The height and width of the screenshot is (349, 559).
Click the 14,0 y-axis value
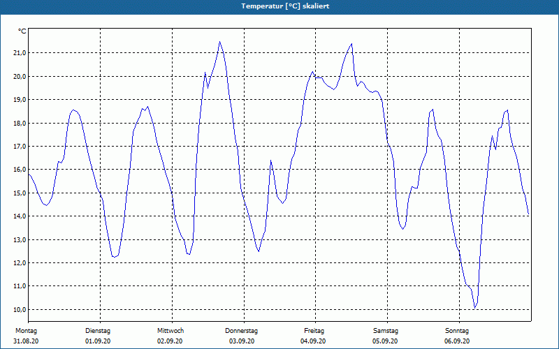20,216
